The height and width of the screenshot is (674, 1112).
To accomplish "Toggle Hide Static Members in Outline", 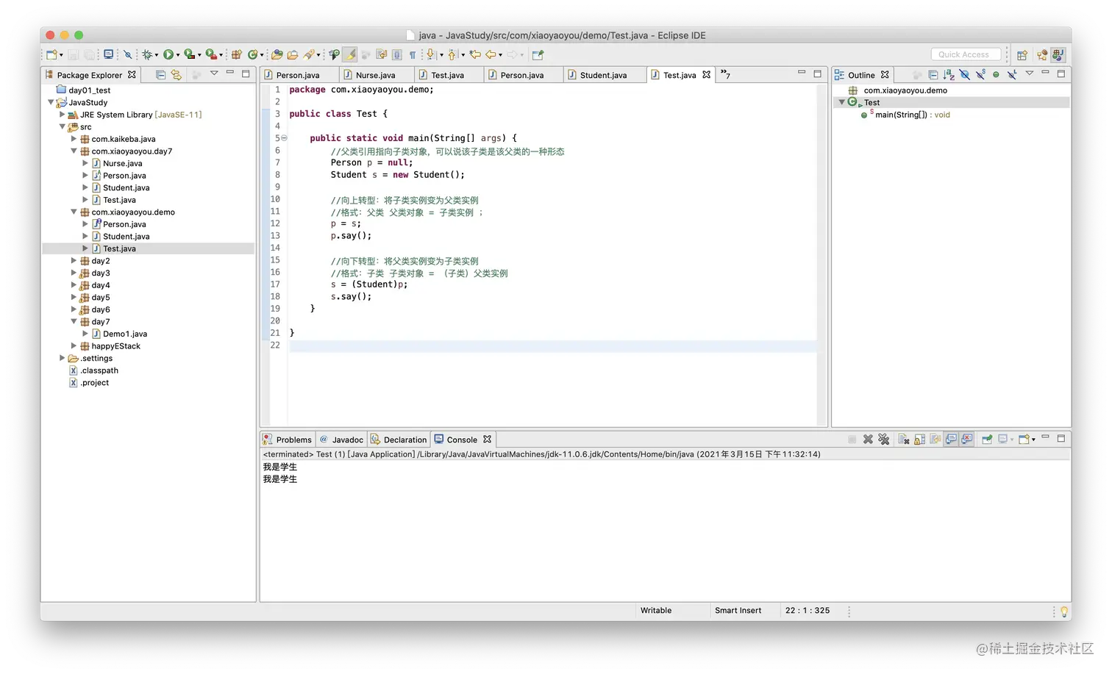I will coord(980,74).
